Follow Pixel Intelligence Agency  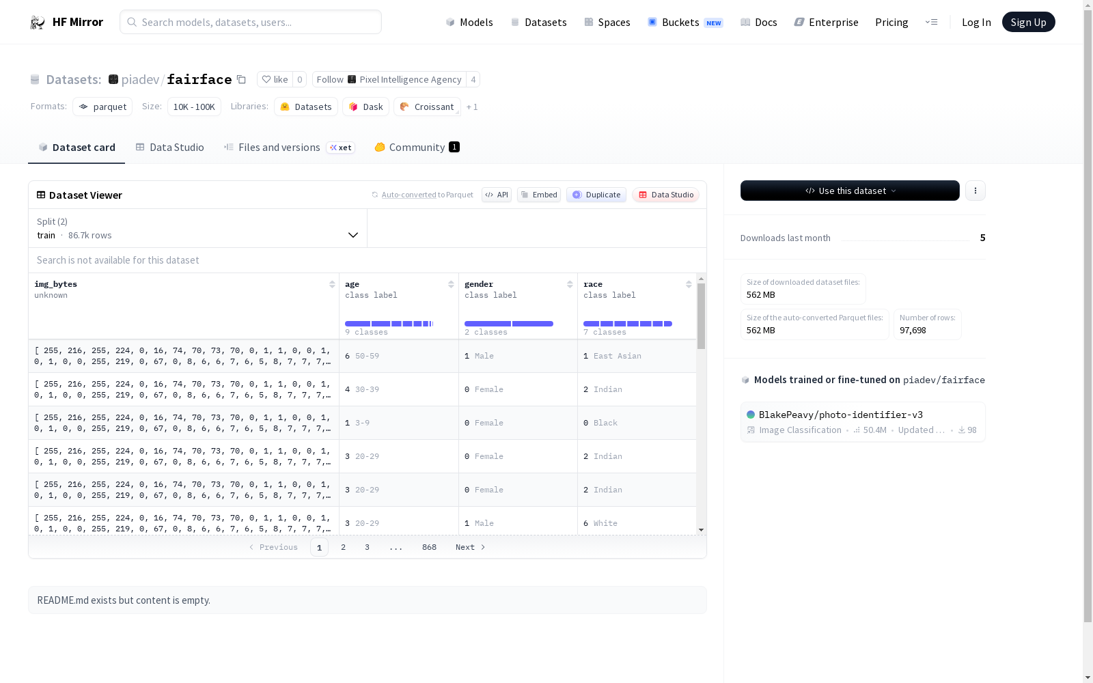[389, 79]
